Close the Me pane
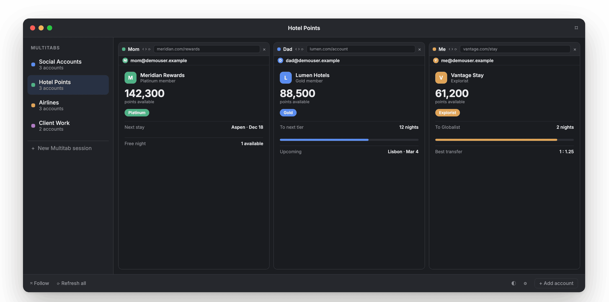Screen dimensions: 609x302 pos(575,50)
